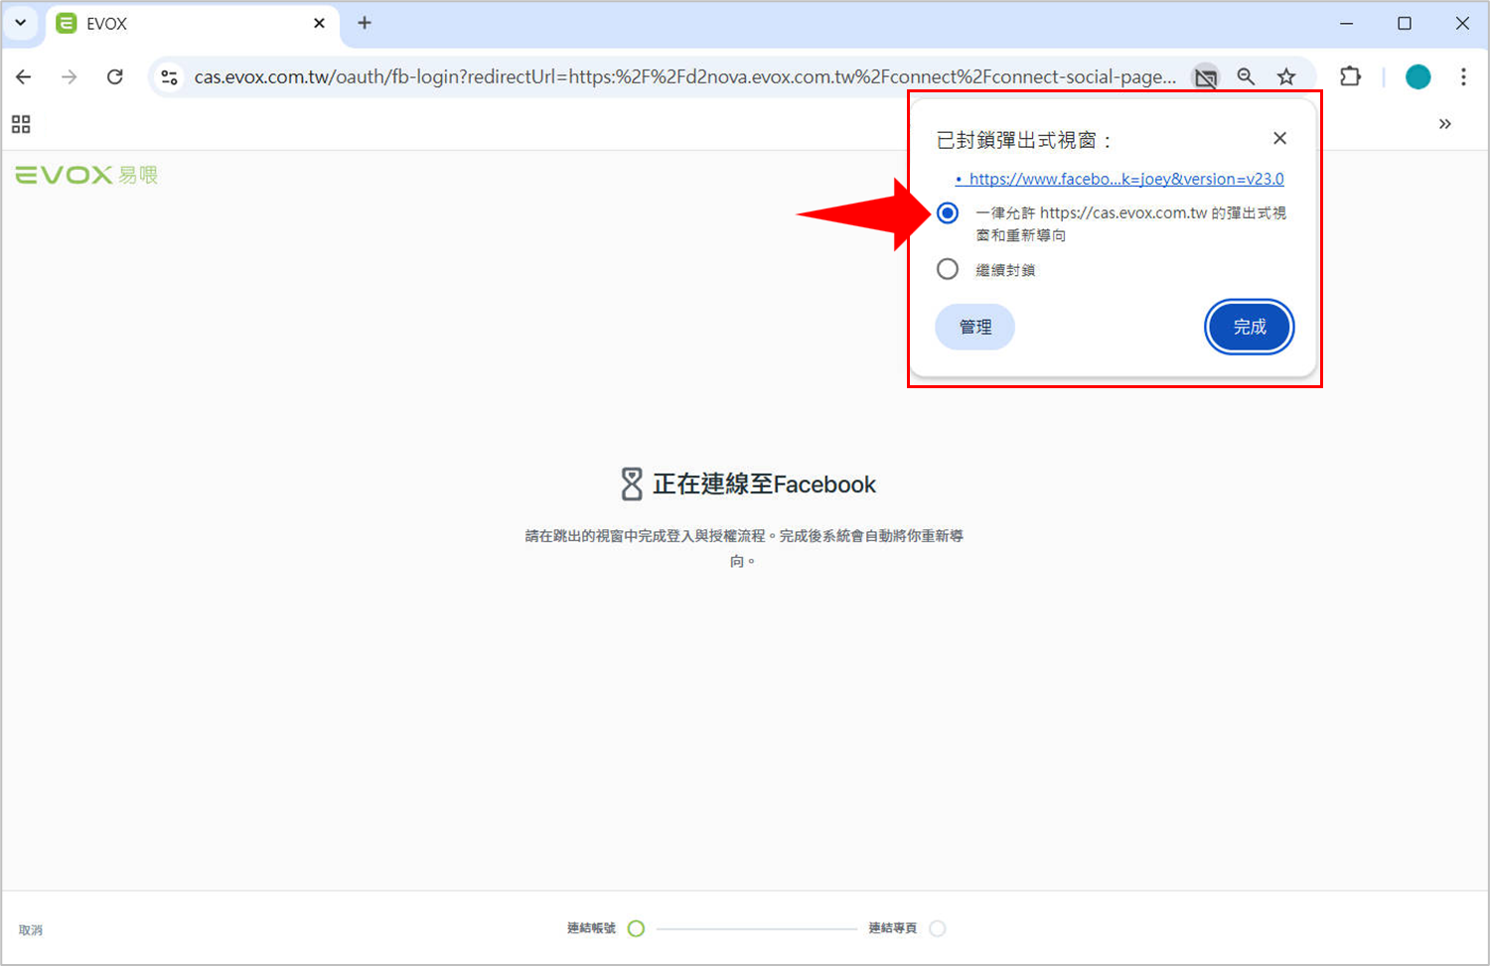Open the apps grid shortcut

pos(21,124)
